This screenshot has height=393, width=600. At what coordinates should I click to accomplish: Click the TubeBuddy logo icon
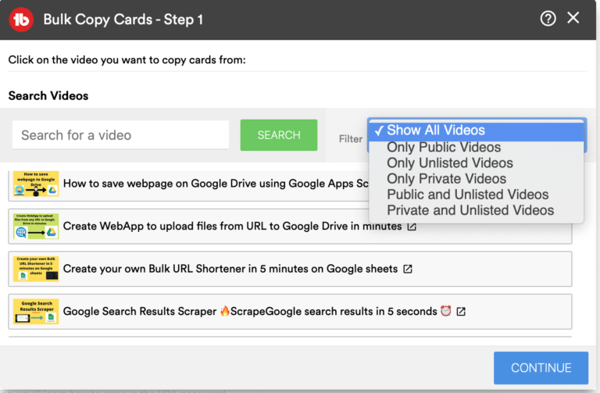tap(21, 20)
